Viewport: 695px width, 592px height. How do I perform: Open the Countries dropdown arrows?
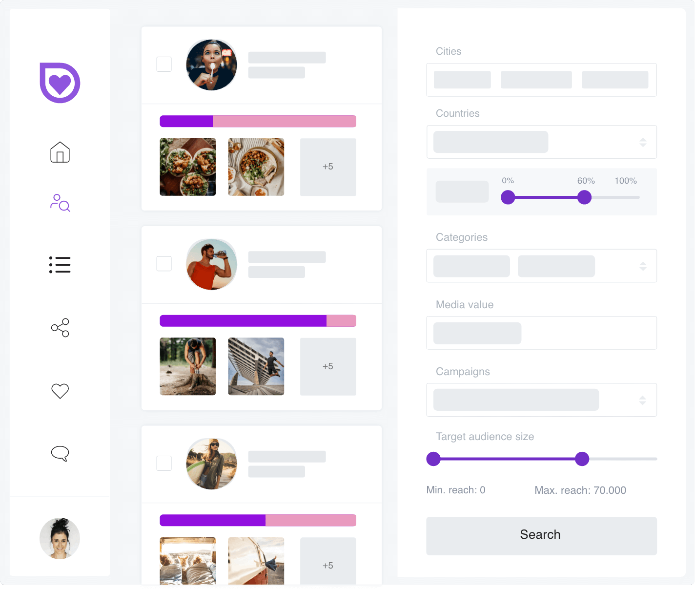point(643,142)
